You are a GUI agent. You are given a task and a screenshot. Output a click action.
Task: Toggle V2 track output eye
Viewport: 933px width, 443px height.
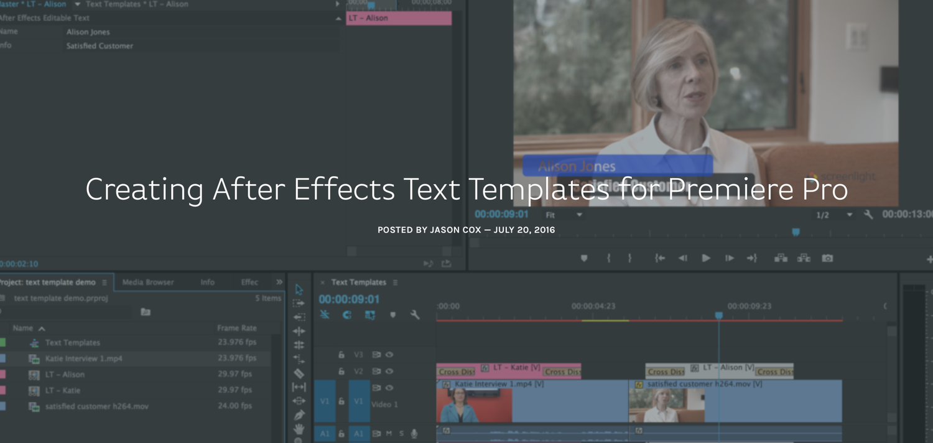pyautogui.click(x=389, y=371)
